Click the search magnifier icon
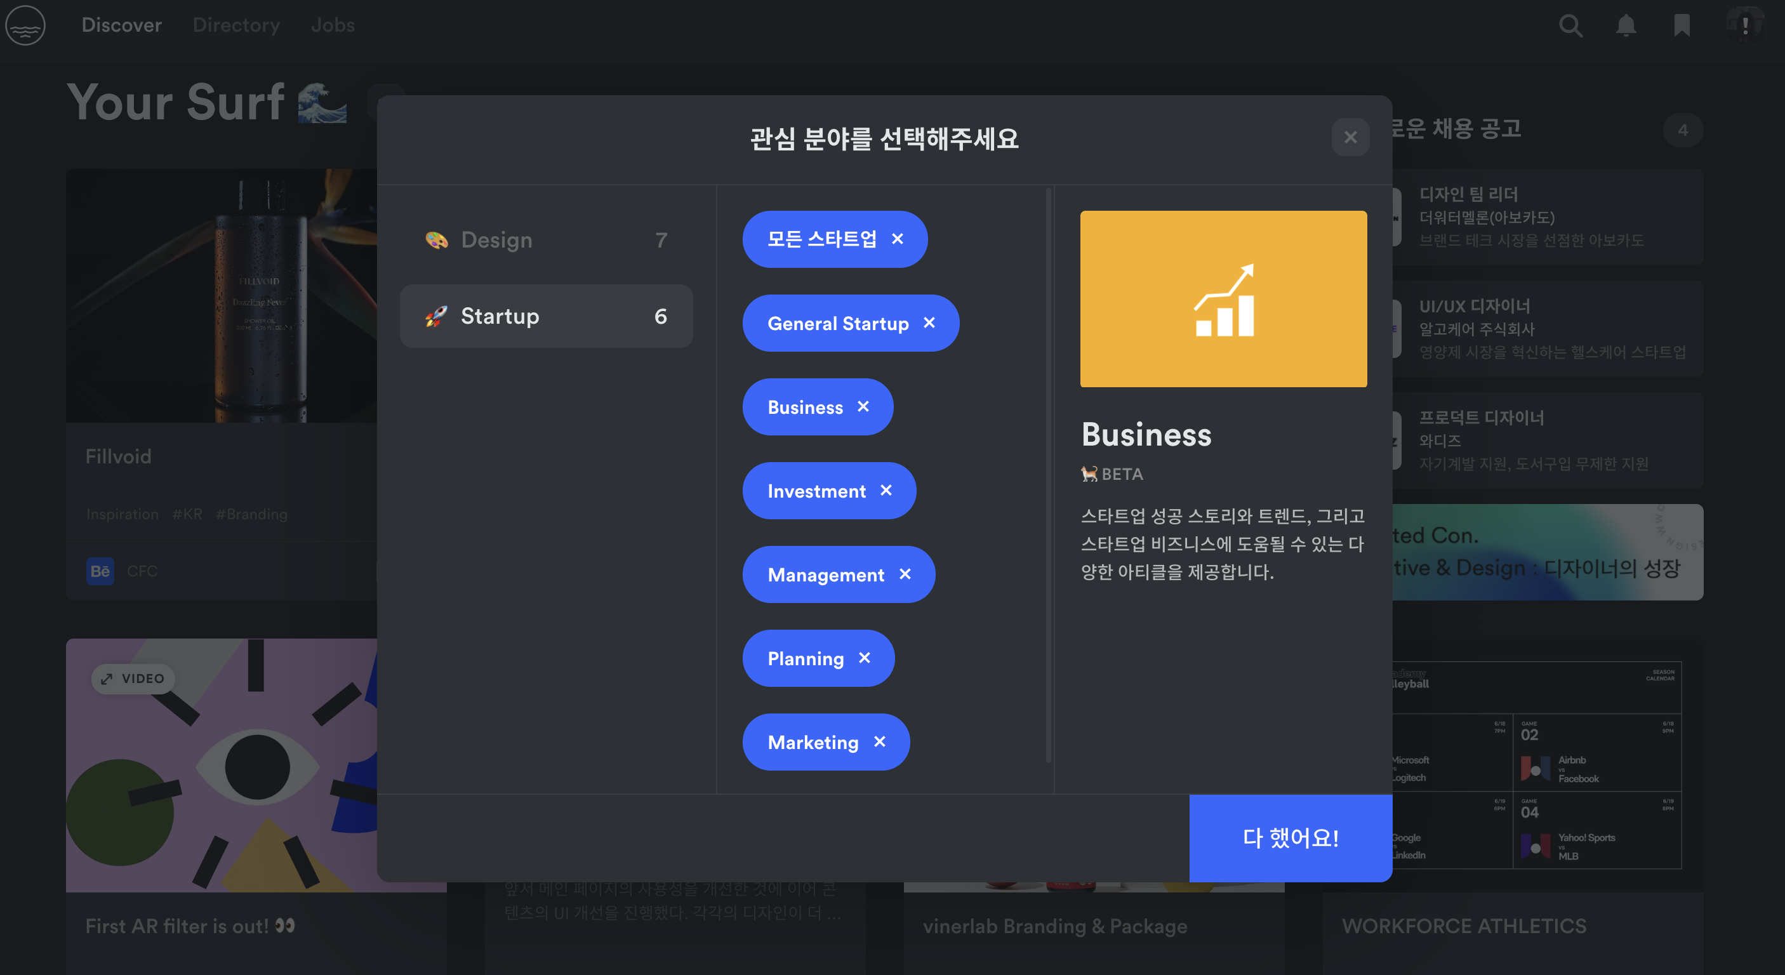 click(x=1570, y=25)
